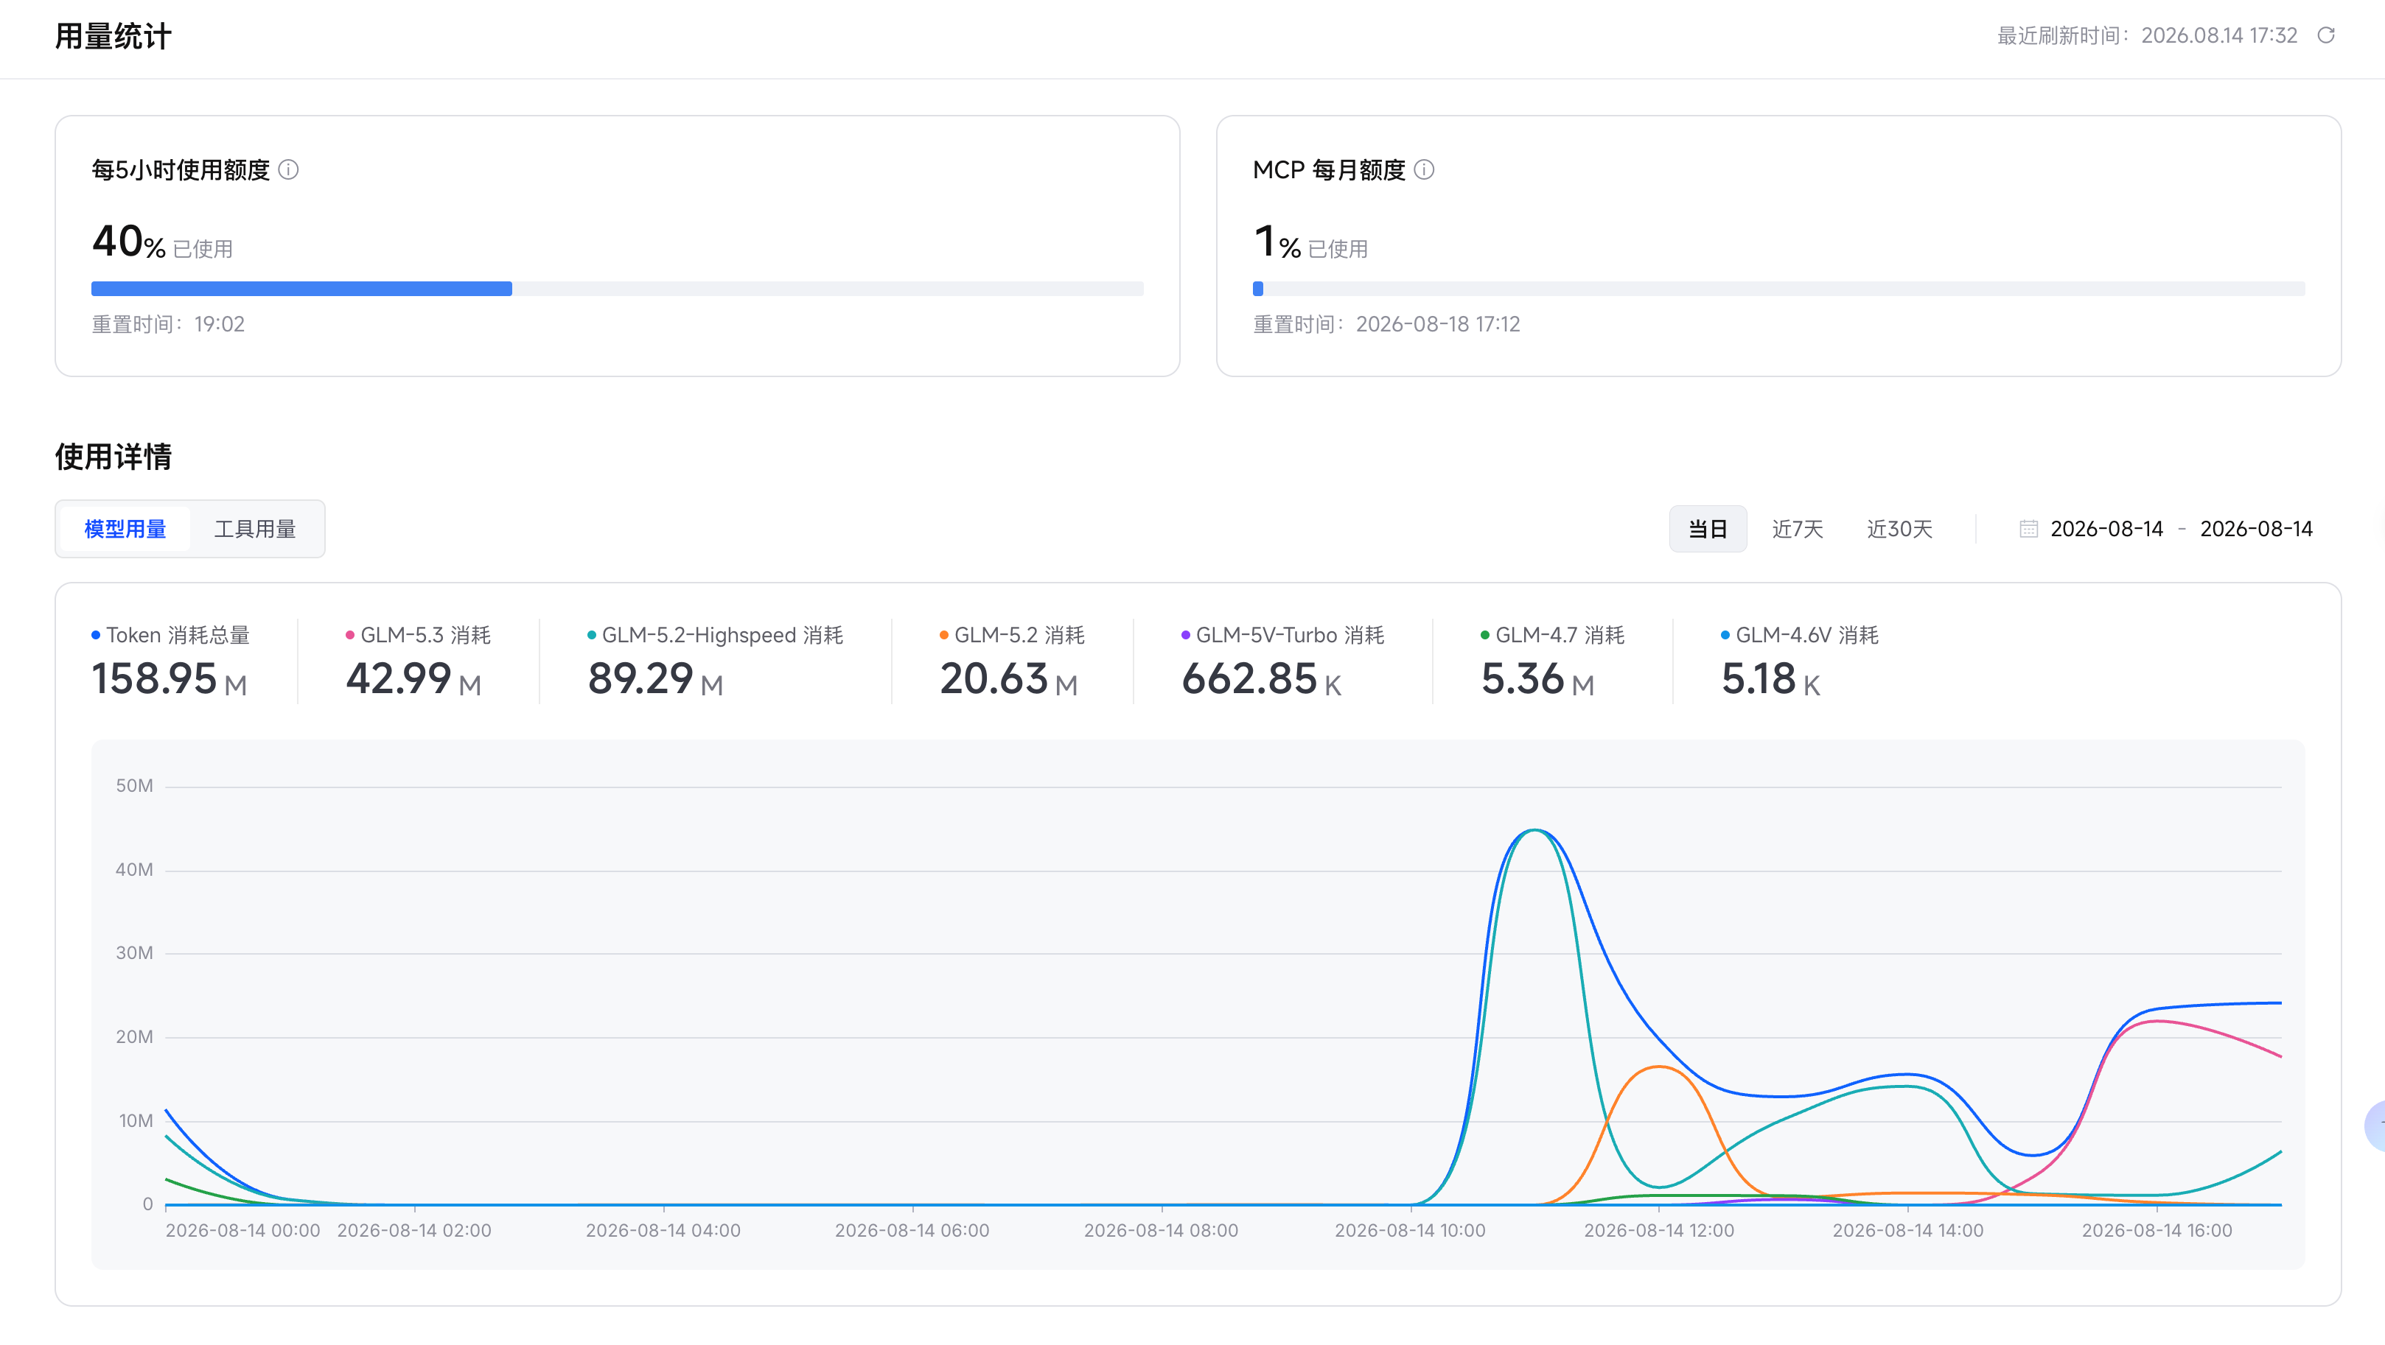2385x1345 pixels.
Task: Toggle the GLM-4.7 消耗 green legend
Action: (1553, 635)
